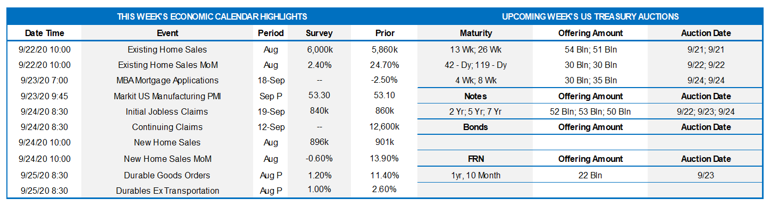
Task: Click the Notes section header
Action: pyautogui.click(x=475, y=97)
